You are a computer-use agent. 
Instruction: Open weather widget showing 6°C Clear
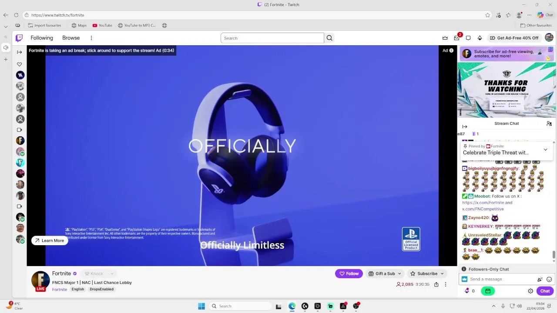[13, 306]
